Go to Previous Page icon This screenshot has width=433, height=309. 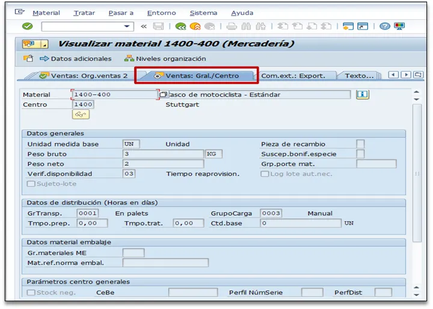coord(297,26)
